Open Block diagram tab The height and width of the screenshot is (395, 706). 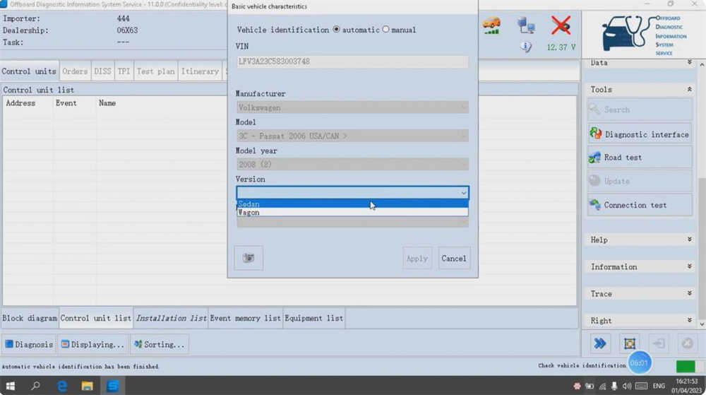coord(30,318)
